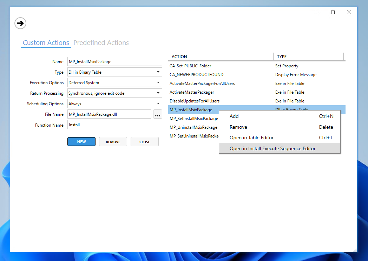Select the CA_NEWERPRODUCTFOUND row
This screenshot has width=368, height=261.
click(257, 75)
